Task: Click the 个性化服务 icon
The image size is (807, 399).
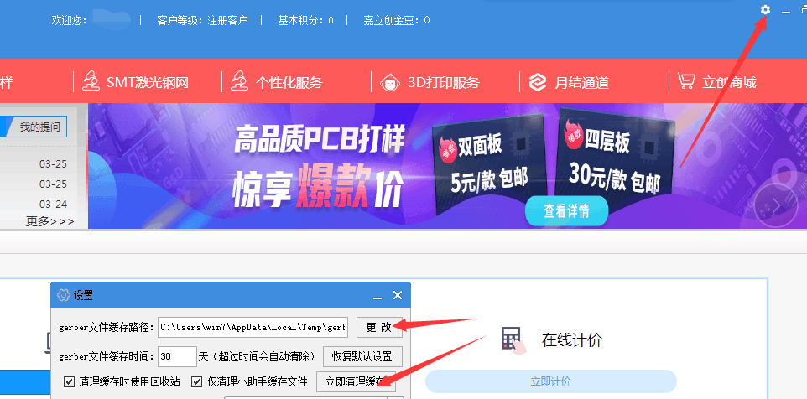Action: (x=239, y=81)
